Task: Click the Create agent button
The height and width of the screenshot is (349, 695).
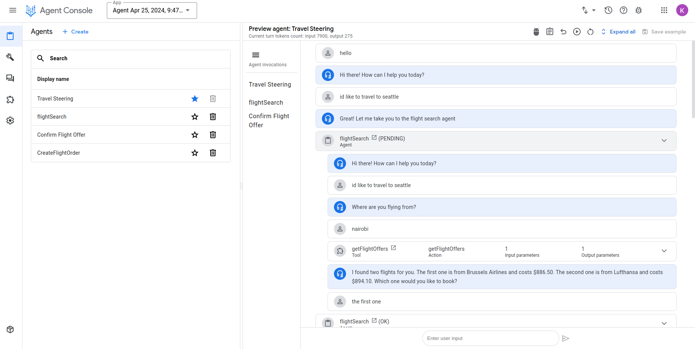Action: [76, 32]
